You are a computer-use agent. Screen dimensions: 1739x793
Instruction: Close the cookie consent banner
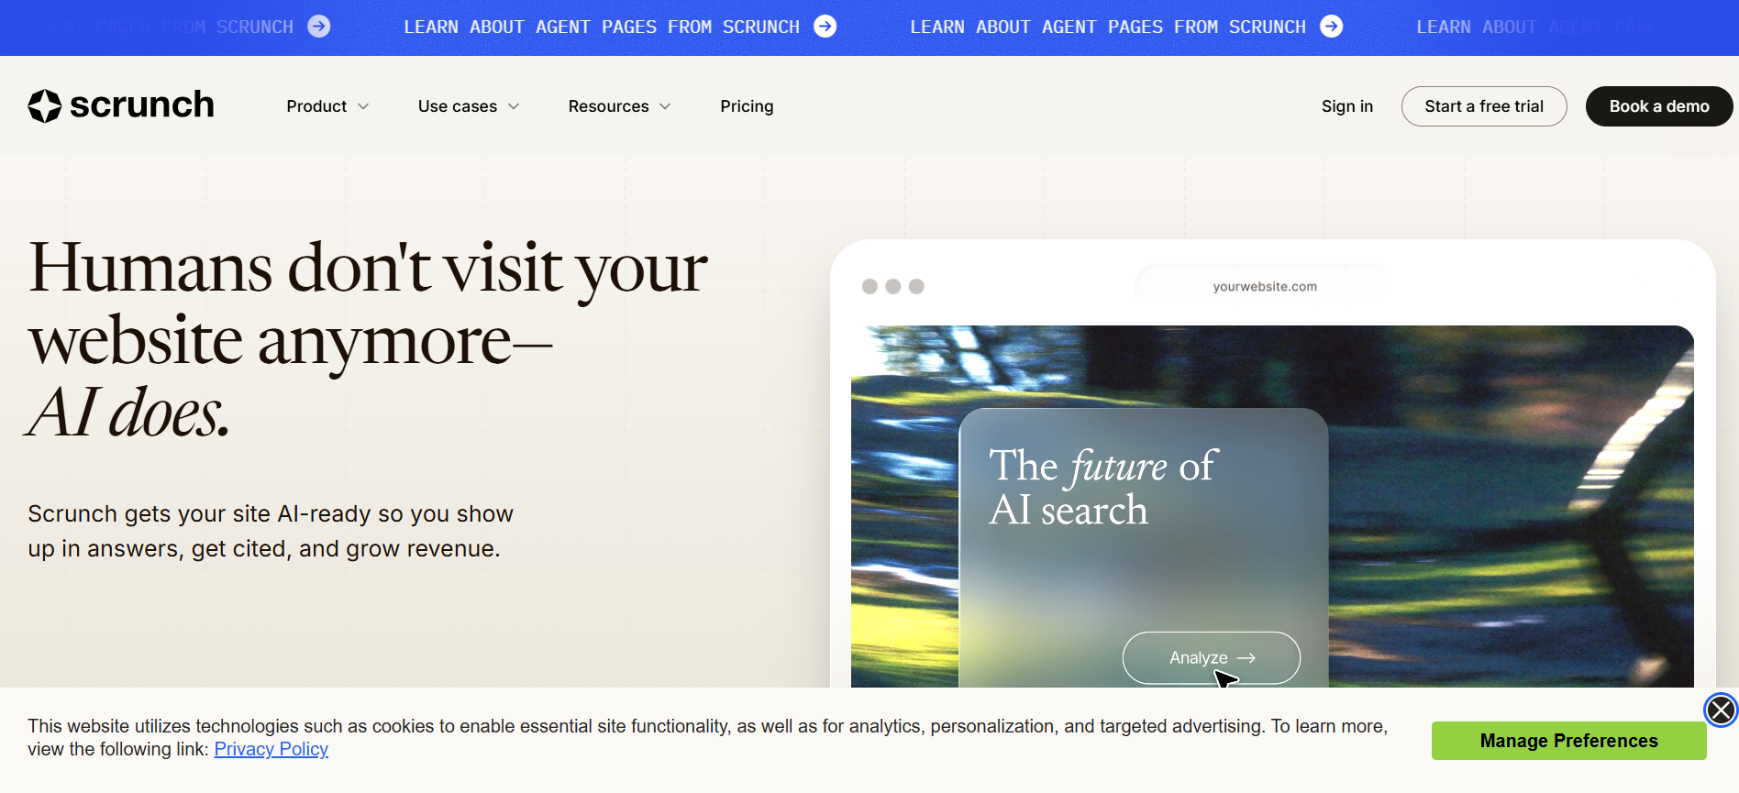(x=1721, y=710)
